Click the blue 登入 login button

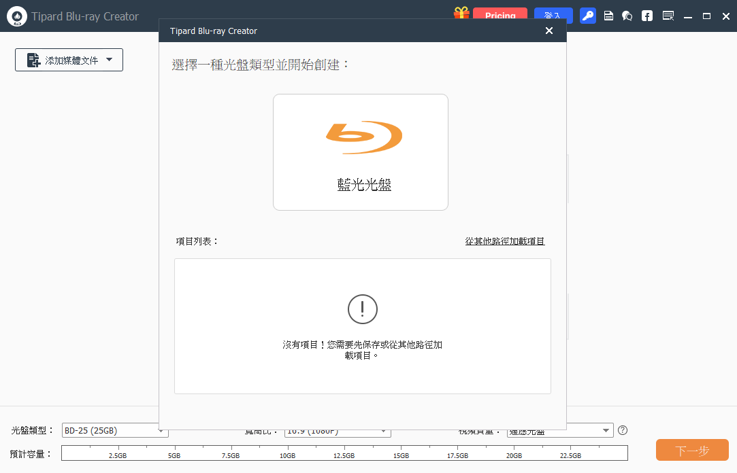point(553,15)
